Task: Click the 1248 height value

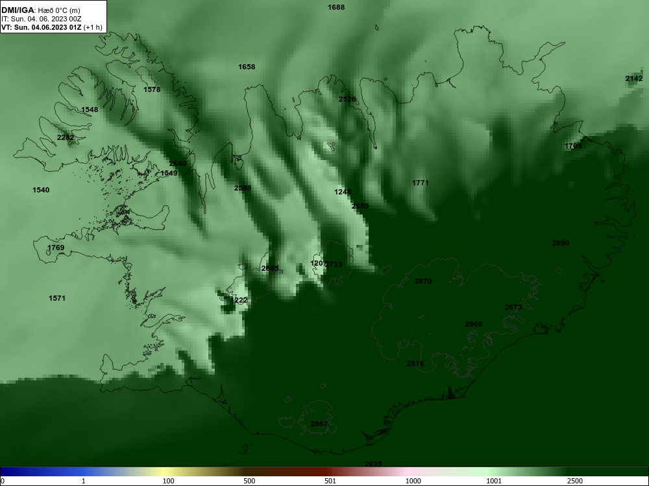Action: point(343,192)
